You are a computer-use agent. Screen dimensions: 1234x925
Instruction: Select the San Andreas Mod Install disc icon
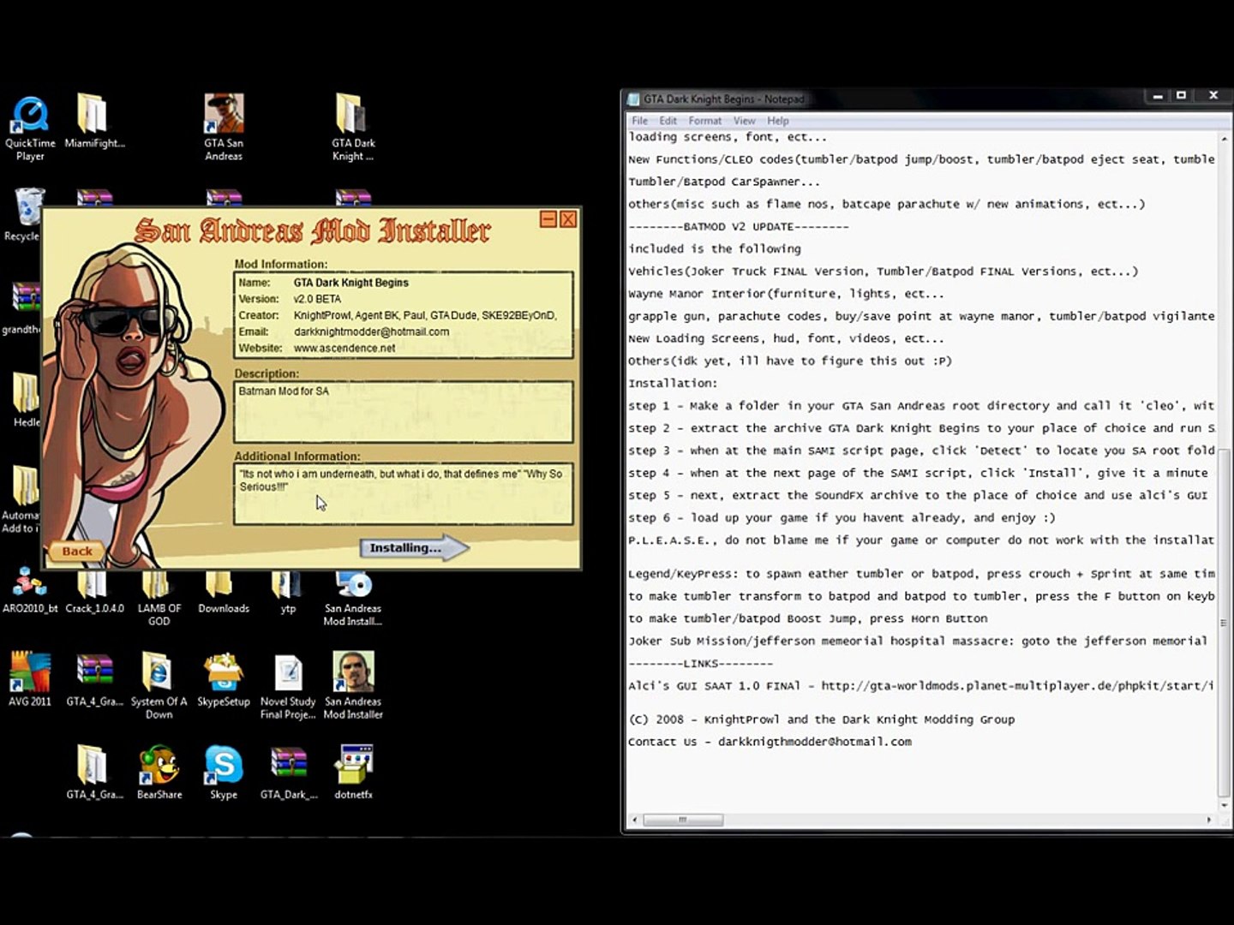tap(353, 598)
